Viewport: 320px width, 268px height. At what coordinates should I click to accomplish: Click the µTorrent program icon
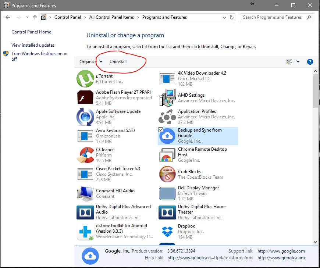[x=85, y=79]
